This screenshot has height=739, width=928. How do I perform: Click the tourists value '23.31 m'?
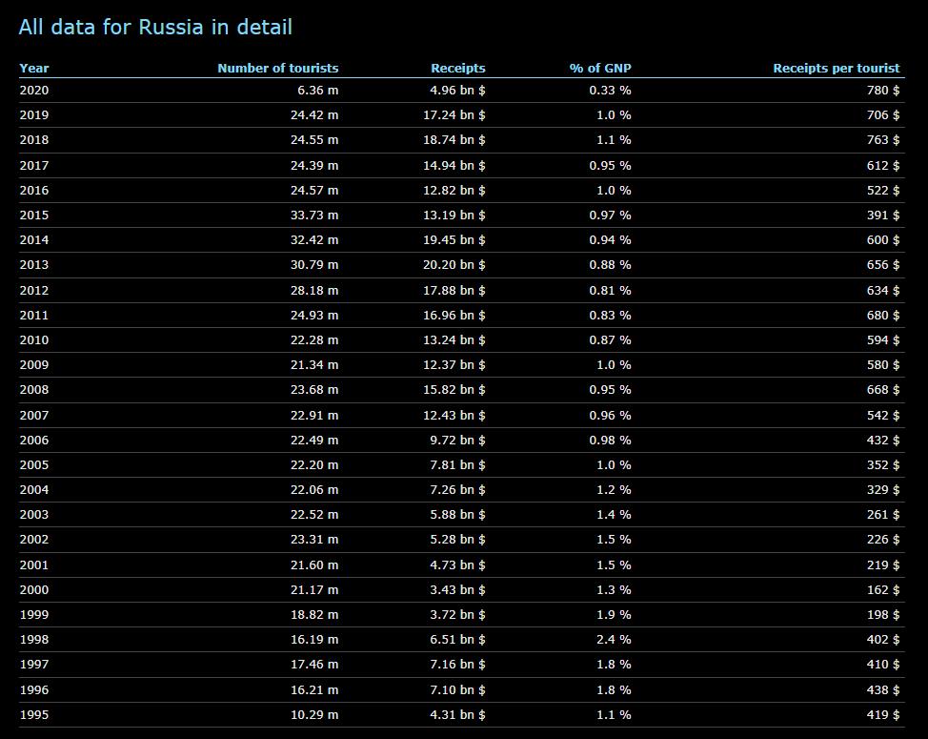pyautogui.click(x=314, y=540)
